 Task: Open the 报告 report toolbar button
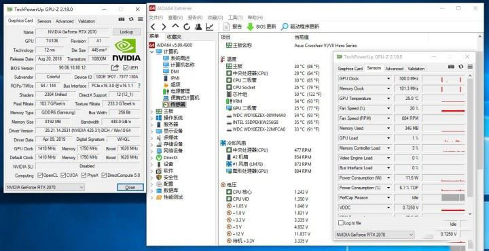232,27
